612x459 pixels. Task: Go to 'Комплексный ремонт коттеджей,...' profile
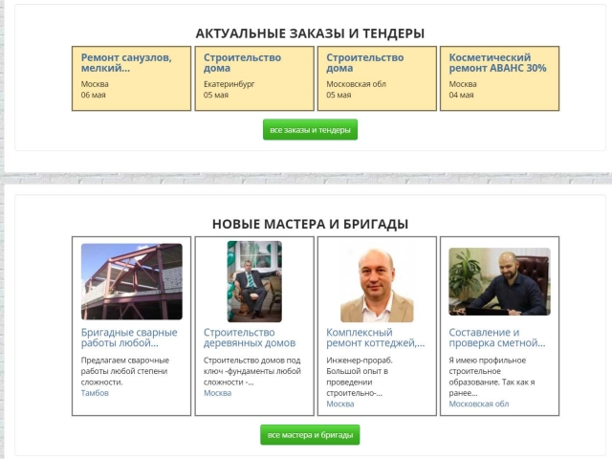[x=375, y=337]
